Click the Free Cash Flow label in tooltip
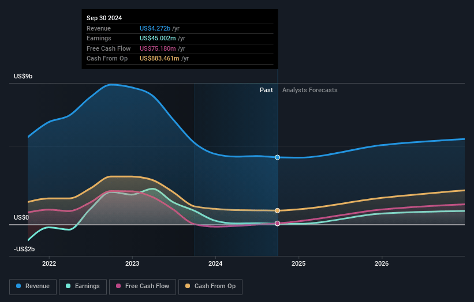Viewport: 474px width, 302px height. pyautogui.click(x=109, y=48)
